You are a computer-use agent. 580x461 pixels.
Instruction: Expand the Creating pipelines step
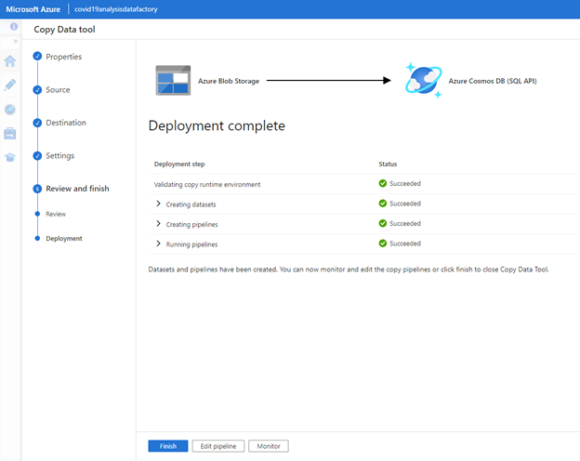pyautogui.click(x=158, y=224)
